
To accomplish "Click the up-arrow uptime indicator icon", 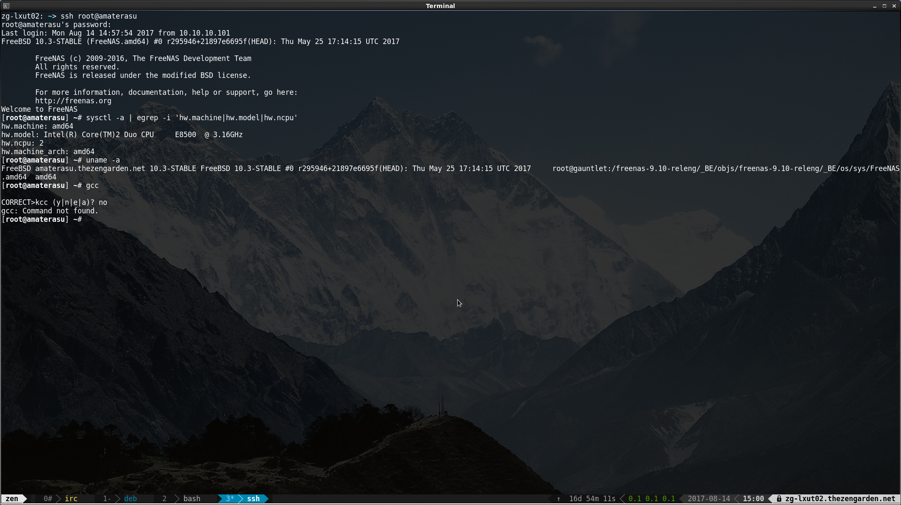I will point(559,499).
